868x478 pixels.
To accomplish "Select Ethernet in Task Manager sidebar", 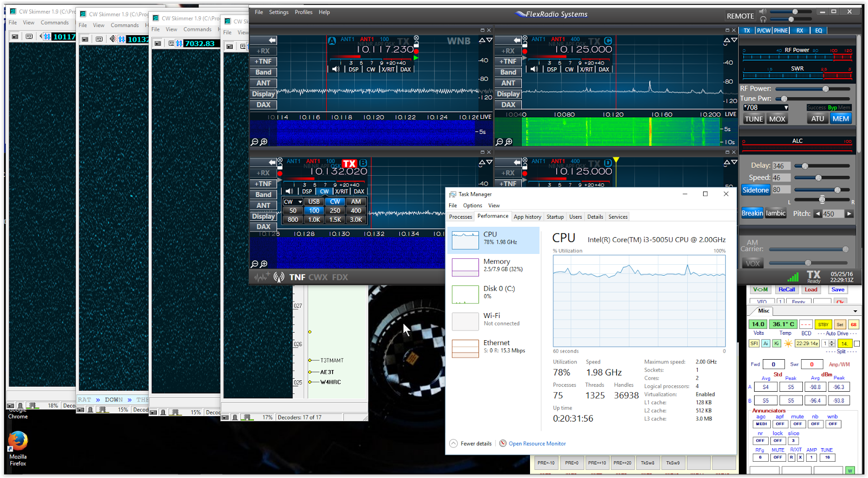I will point(493,348).
